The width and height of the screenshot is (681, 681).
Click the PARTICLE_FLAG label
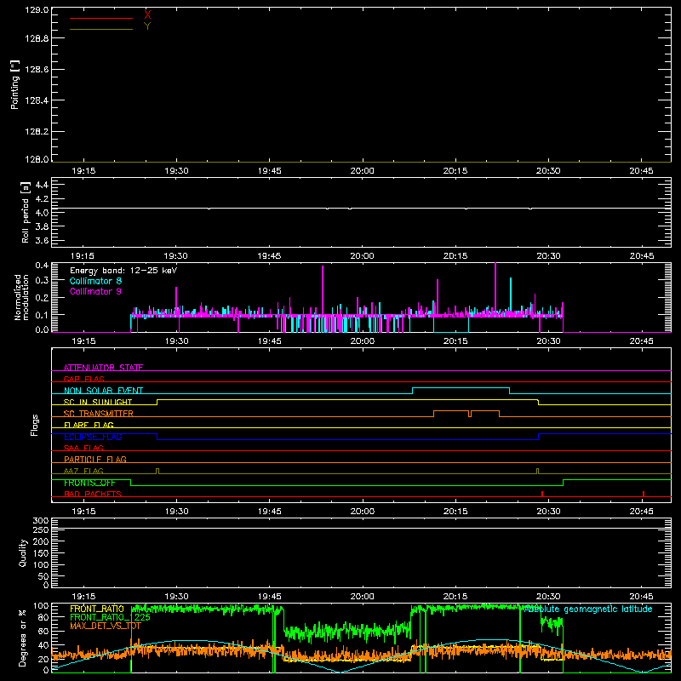point(95,459)
